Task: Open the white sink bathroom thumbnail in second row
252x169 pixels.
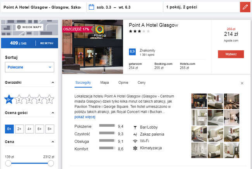Action: (x=199, y=117)
